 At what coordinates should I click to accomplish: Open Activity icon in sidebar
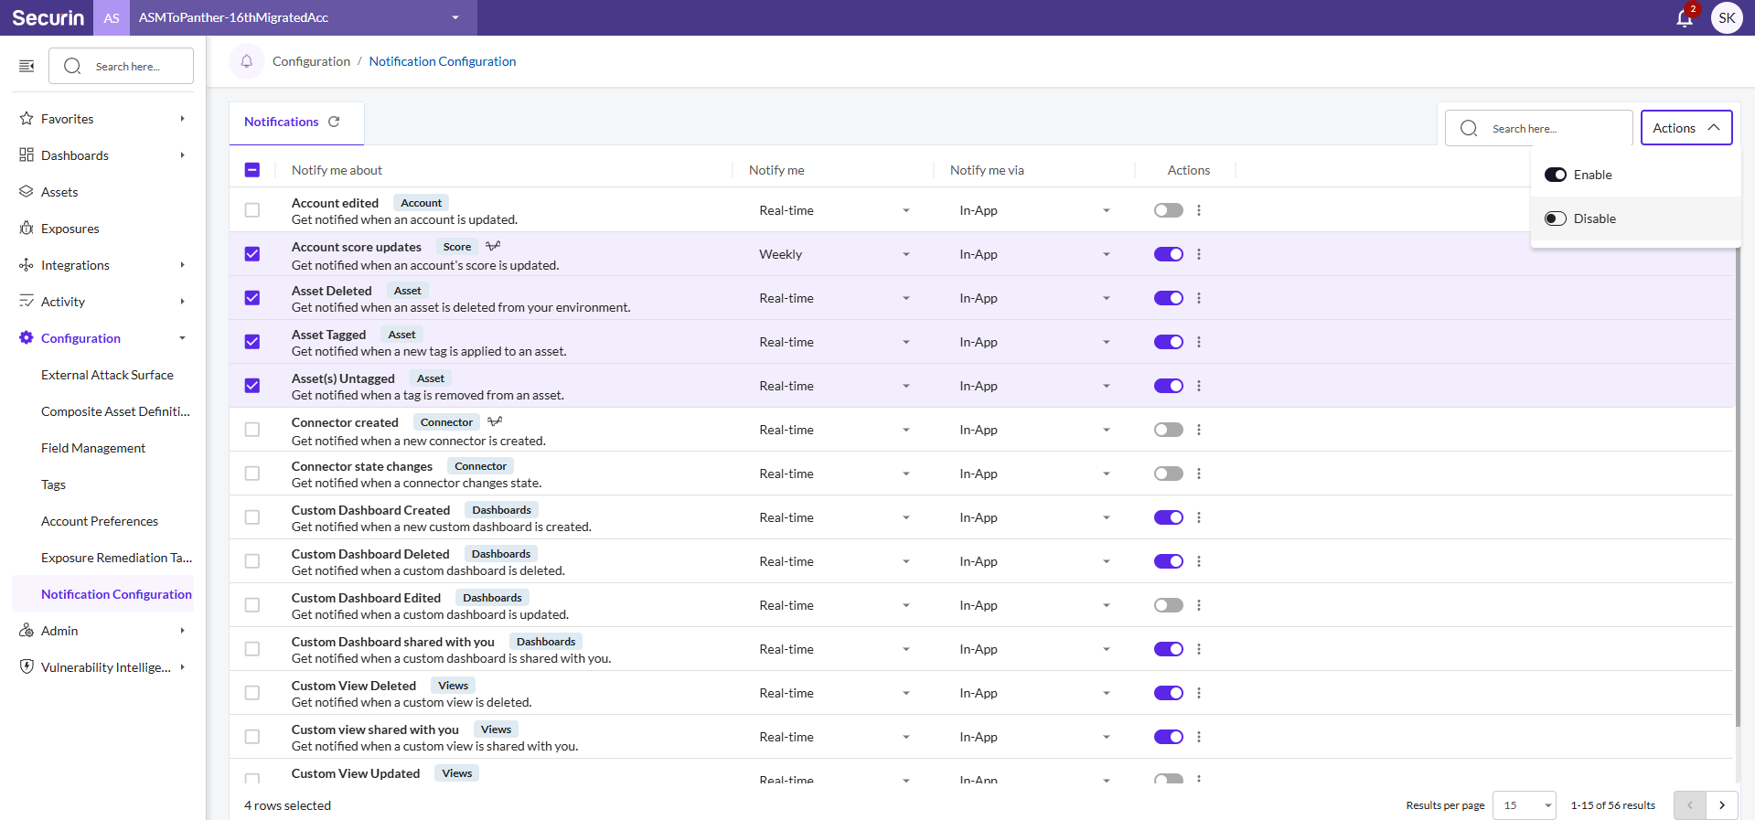coord(27,302)
